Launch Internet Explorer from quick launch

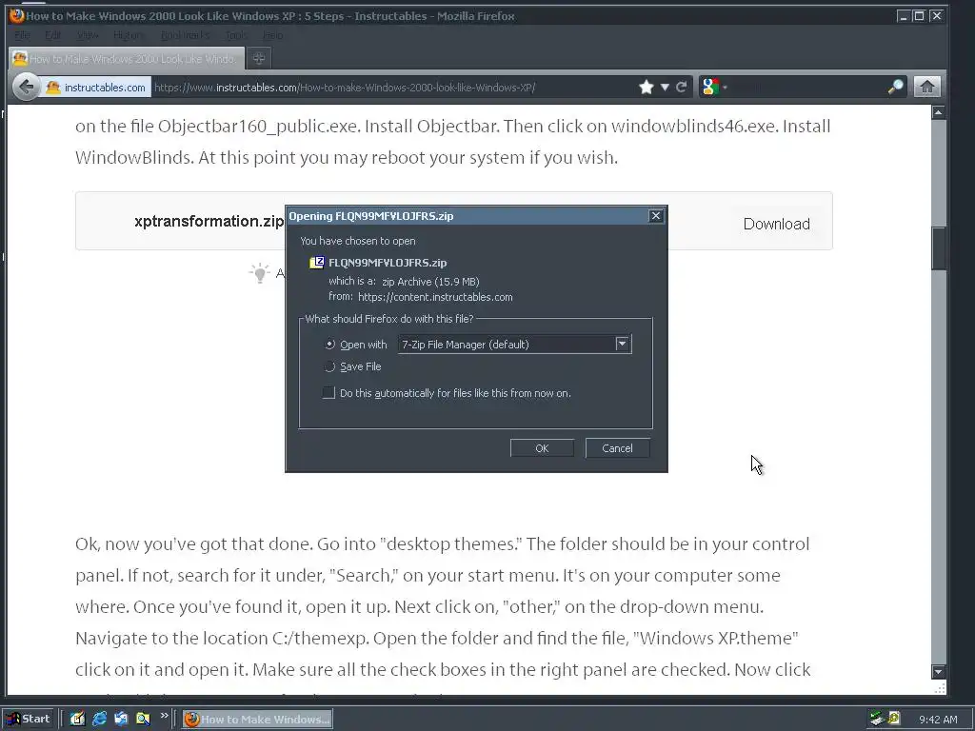point(99,719)
